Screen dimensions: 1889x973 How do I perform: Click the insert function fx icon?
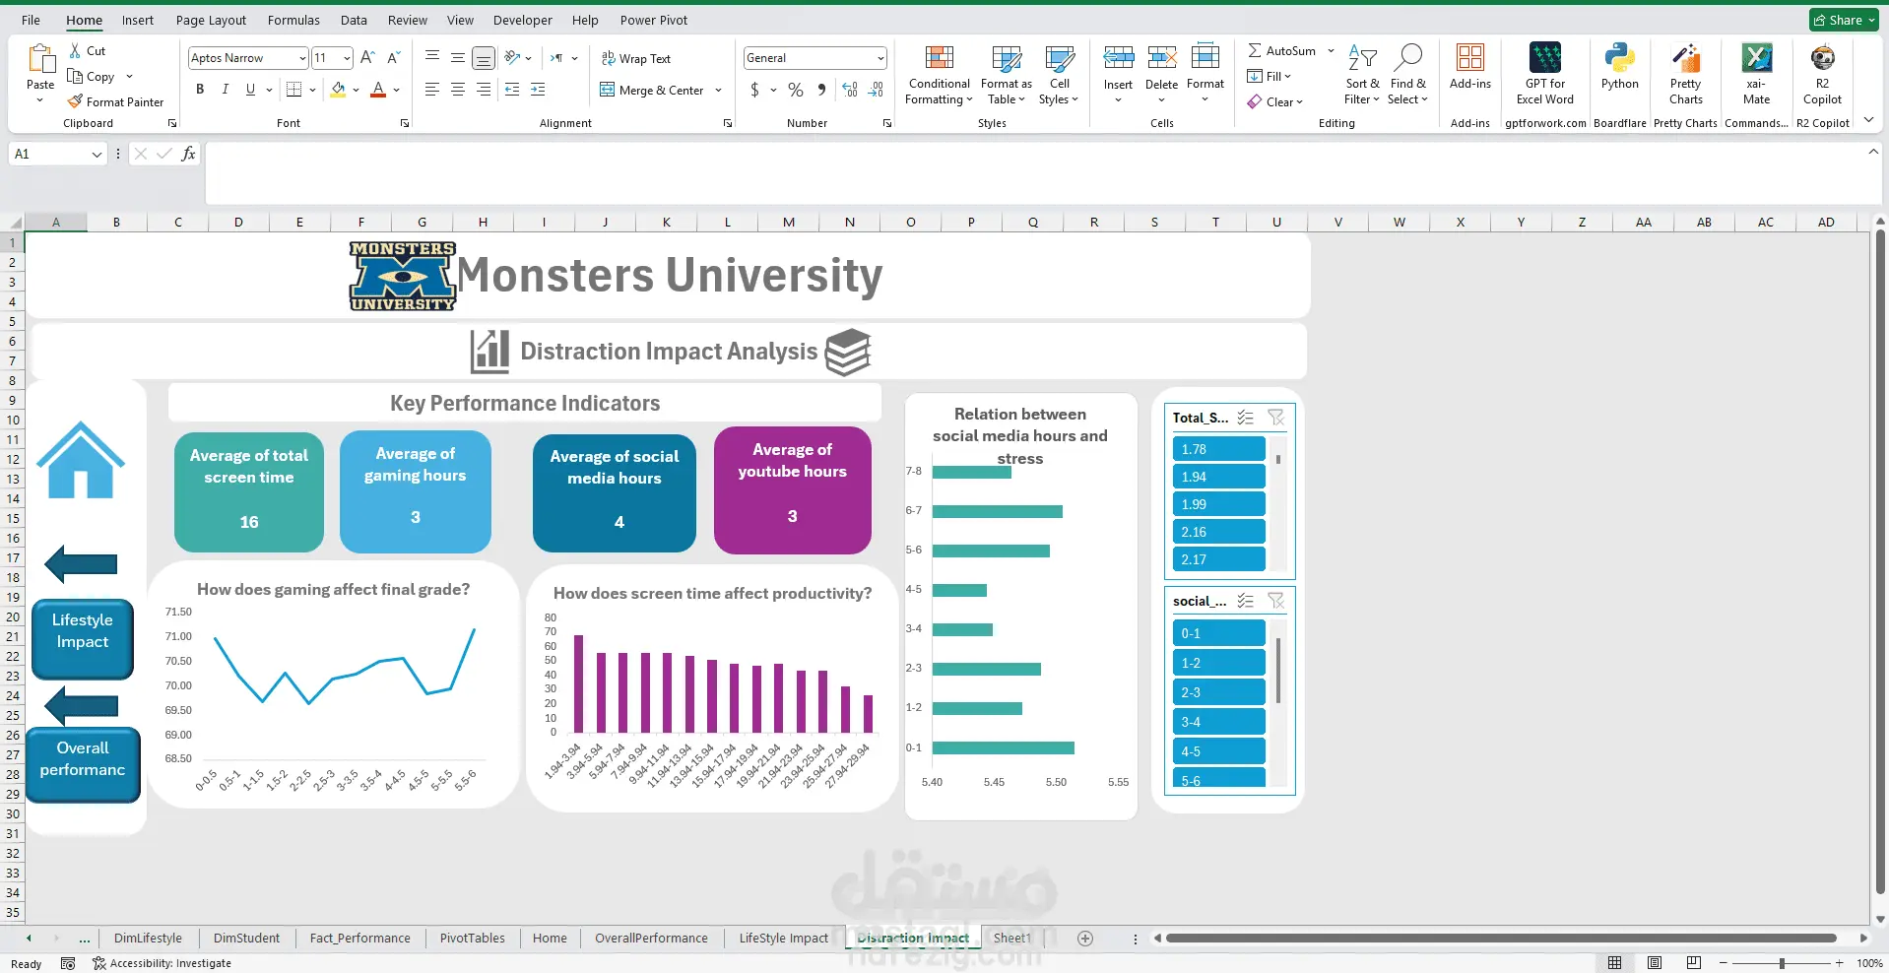tap(188, 154)
